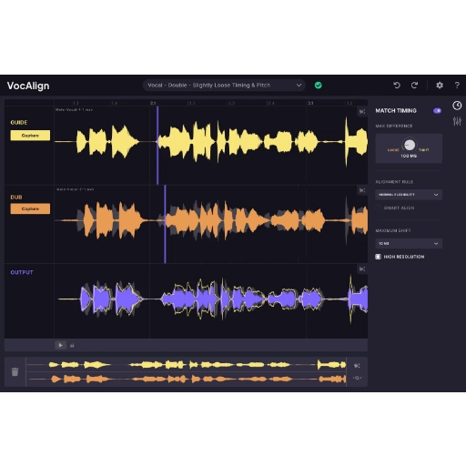The width and height of the screenshot is (466, 466).
Task: Click the VocAlign logo title
Action: tap(28, 86)
